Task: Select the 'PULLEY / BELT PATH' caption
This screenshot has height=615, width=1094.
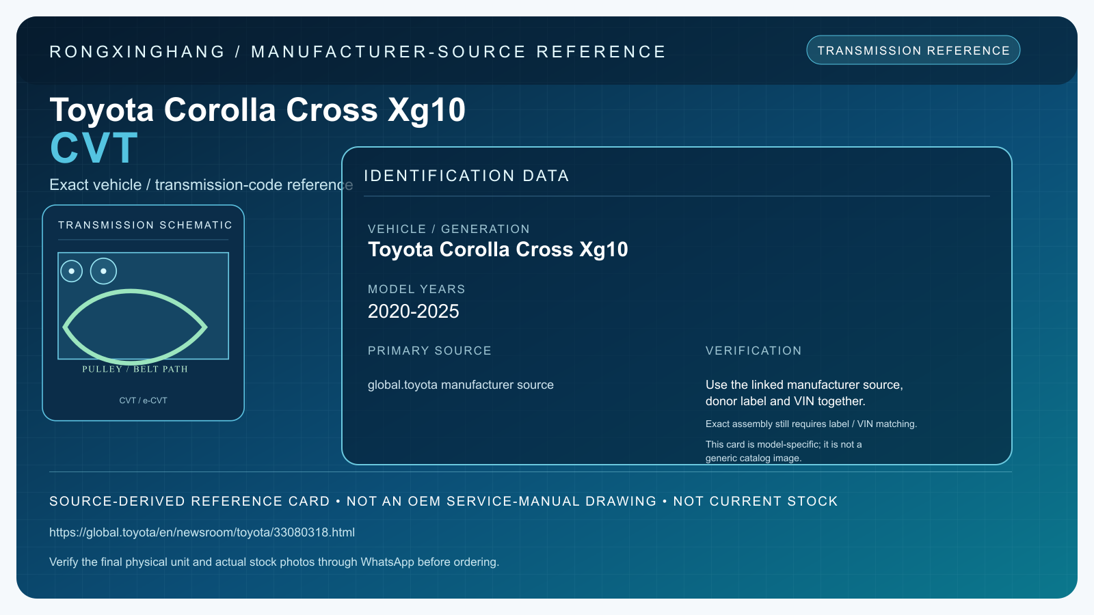Action: [x=135, y=369]
